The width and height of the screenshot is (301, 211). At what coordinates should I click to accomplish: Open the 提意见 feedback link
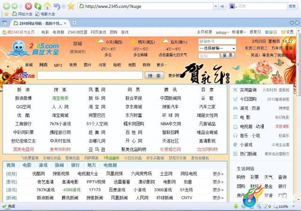point(255,32)
